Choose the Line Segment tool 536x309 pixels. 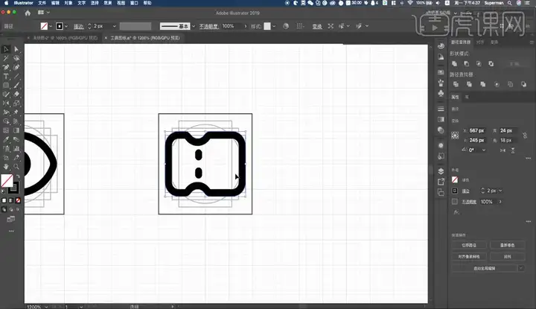point(16,76)
